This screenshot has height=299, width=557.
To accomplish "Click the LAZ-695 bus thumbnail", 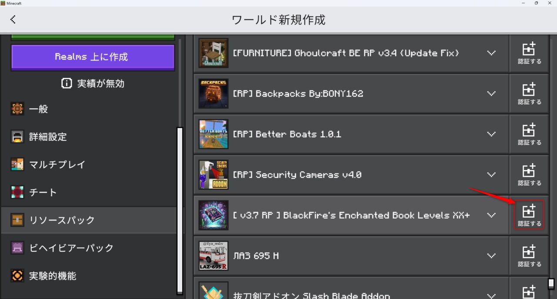I will point(213,256).
